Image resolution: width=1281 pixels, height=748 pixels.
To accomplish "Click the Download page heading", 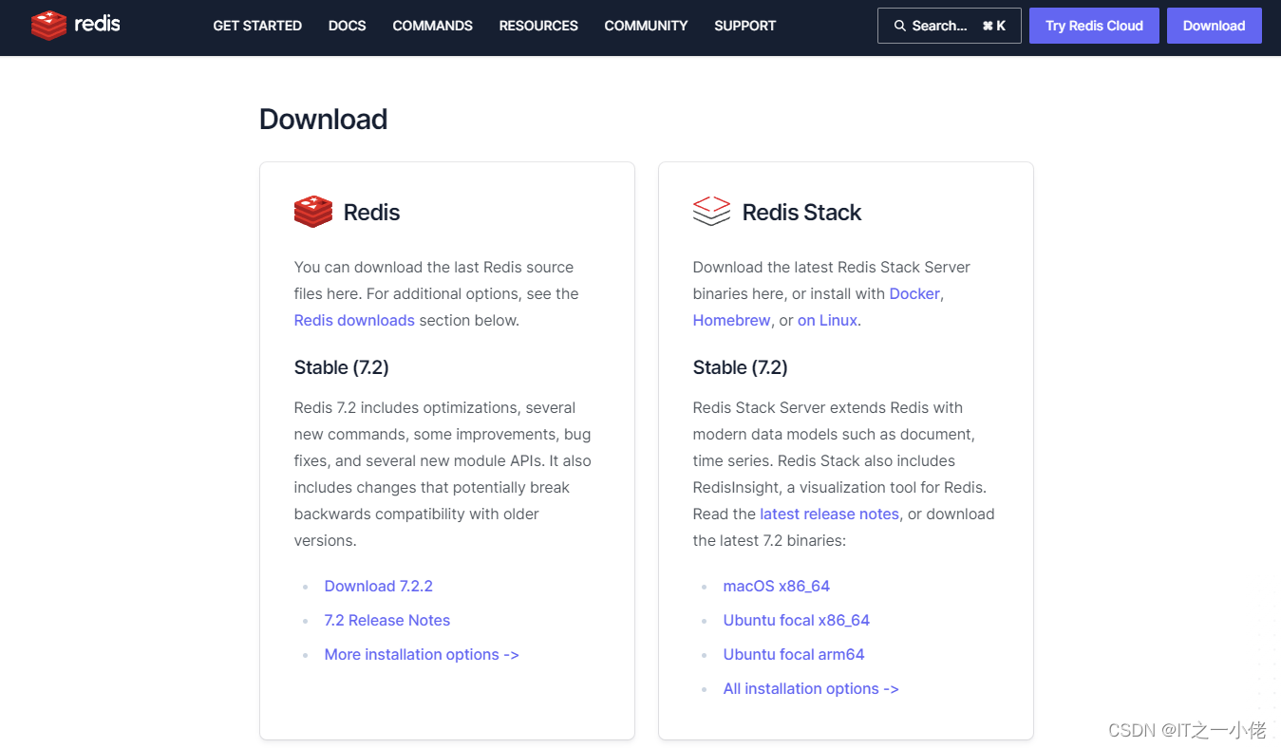I will (x=324, y=119).
